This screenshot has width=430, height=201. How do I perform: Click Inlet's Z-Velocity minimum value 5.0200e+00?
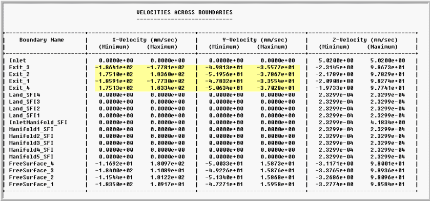point(336,61)
